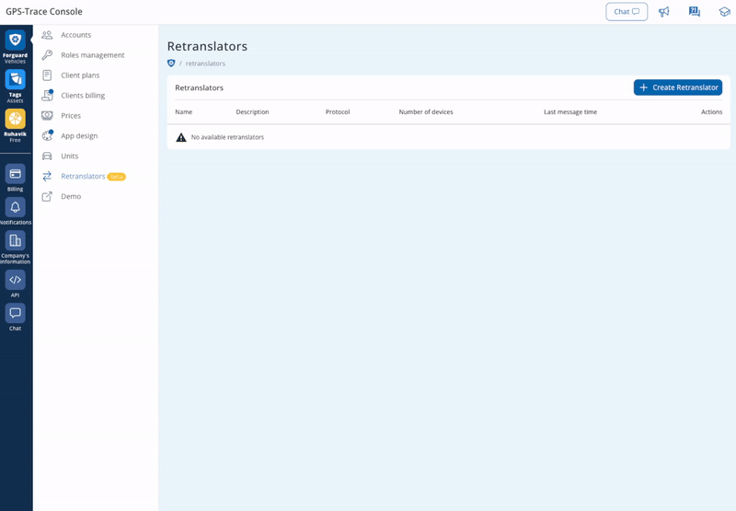Open the Ruhavik Free app icon

tap(15, 120)
